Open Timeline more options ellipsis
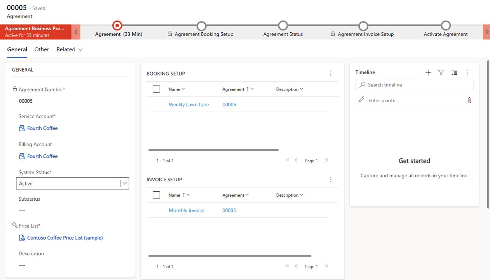The image size is (490, 280). [x=467, y=72]
